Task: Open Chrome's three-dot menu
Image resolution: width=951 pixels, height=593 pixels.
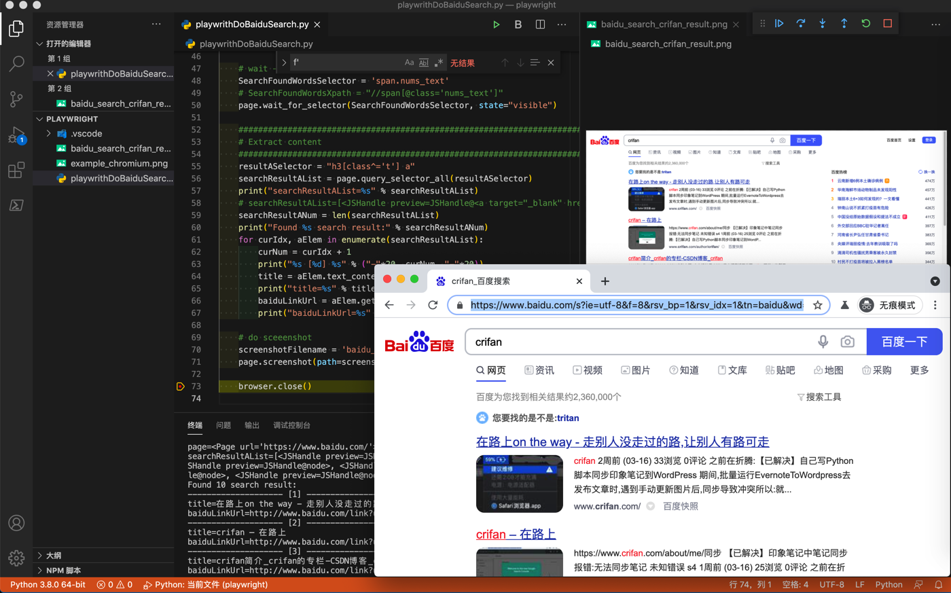Action: click(x=935, y=305)
